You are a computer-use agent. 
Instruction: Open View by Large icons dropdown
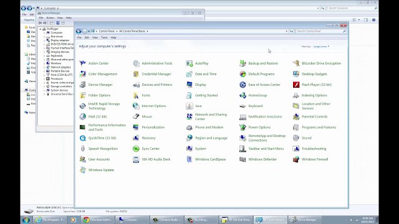[321, 47]
